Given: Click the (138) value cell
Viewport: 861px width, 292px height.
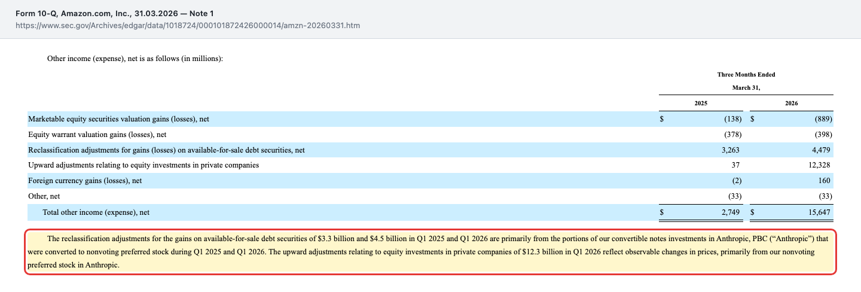Looking at the screenshot, I should pos(732,119).
